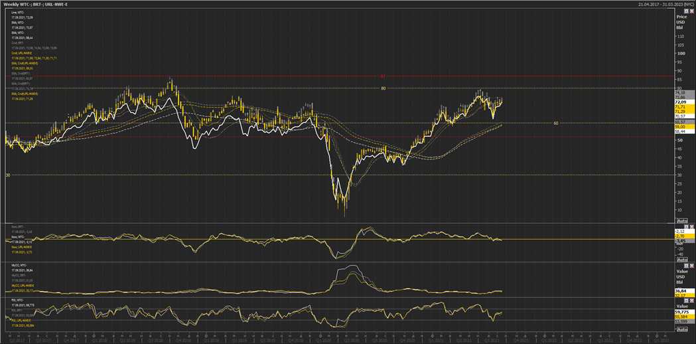Viewport: 696px width, 344px height.
Task: Minimize the main price chart panel
Action: [x=686, y=11]
